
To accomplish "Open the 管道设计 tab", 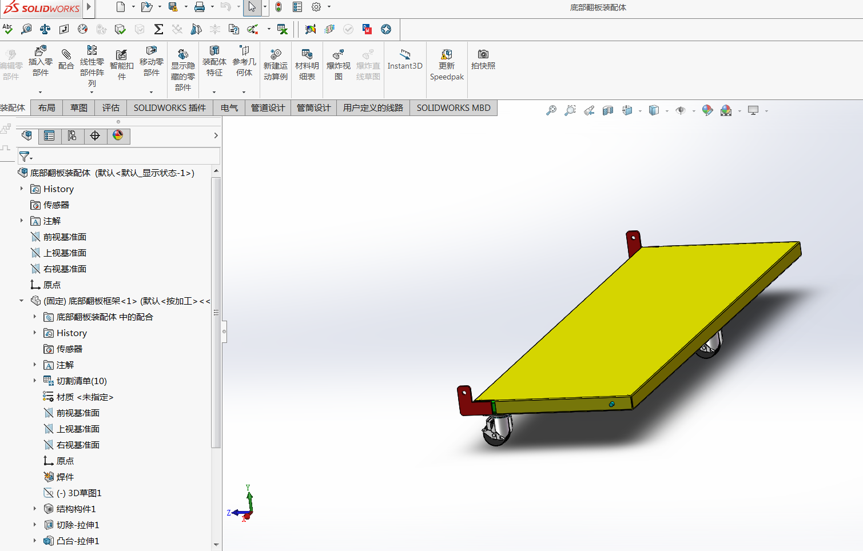I will (x=268, y=107).
